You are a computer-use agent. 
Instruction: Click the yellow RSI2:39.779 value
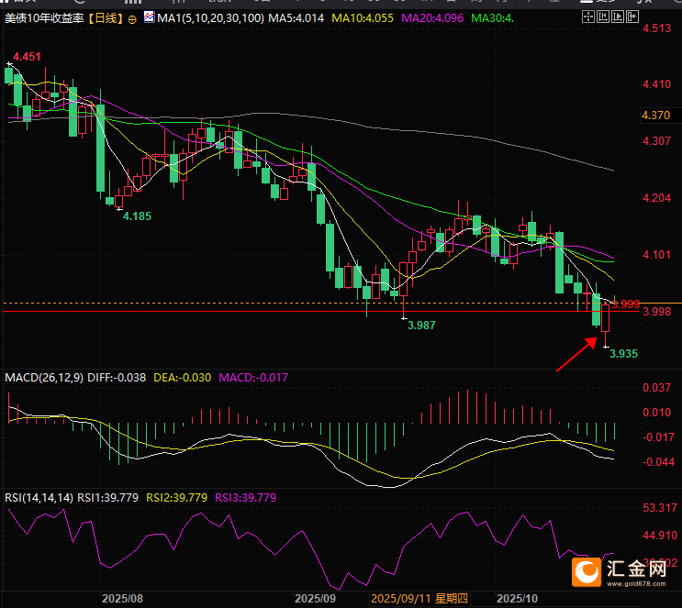(x=176, y=498)
